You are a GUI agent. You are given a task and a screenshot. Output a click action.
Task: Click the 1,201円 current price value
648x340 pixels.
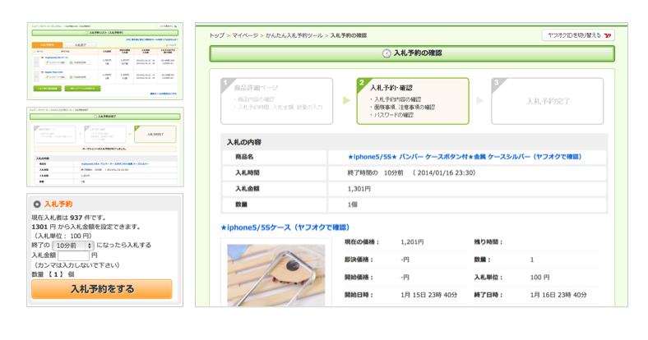pyautogui.click(x=412, y=242)
